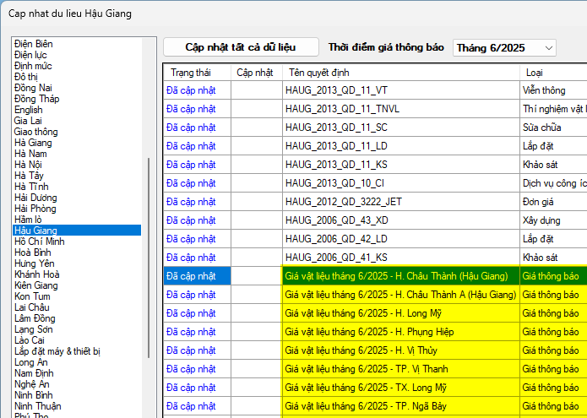587x418 pixels.
Task: Click 'H. Châu Thành A (Hậu Giang)' price row
Action: click(x=375, y=295)
